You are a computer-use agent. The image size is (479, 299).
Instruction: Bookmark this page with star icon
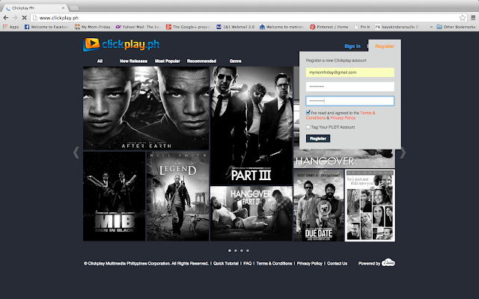[463, 18]
